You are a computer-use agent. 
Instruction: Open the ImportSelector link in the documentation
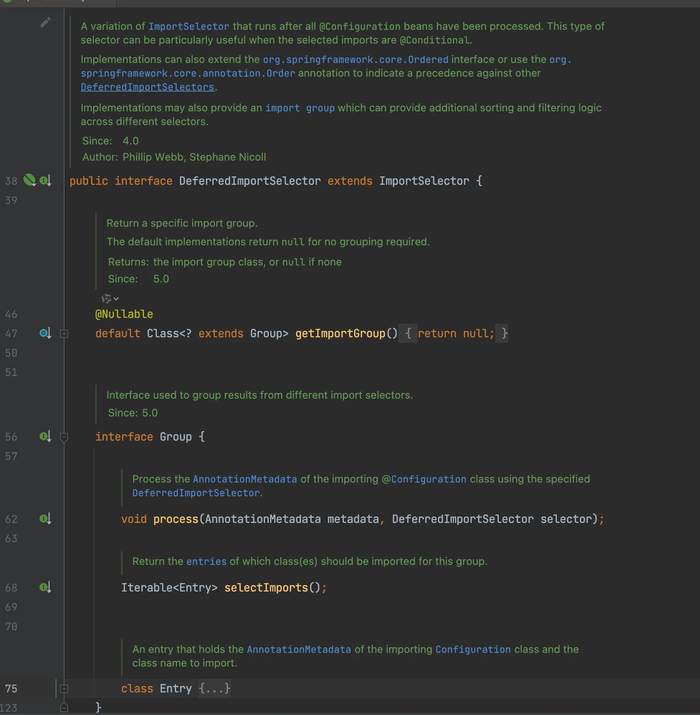189,27
